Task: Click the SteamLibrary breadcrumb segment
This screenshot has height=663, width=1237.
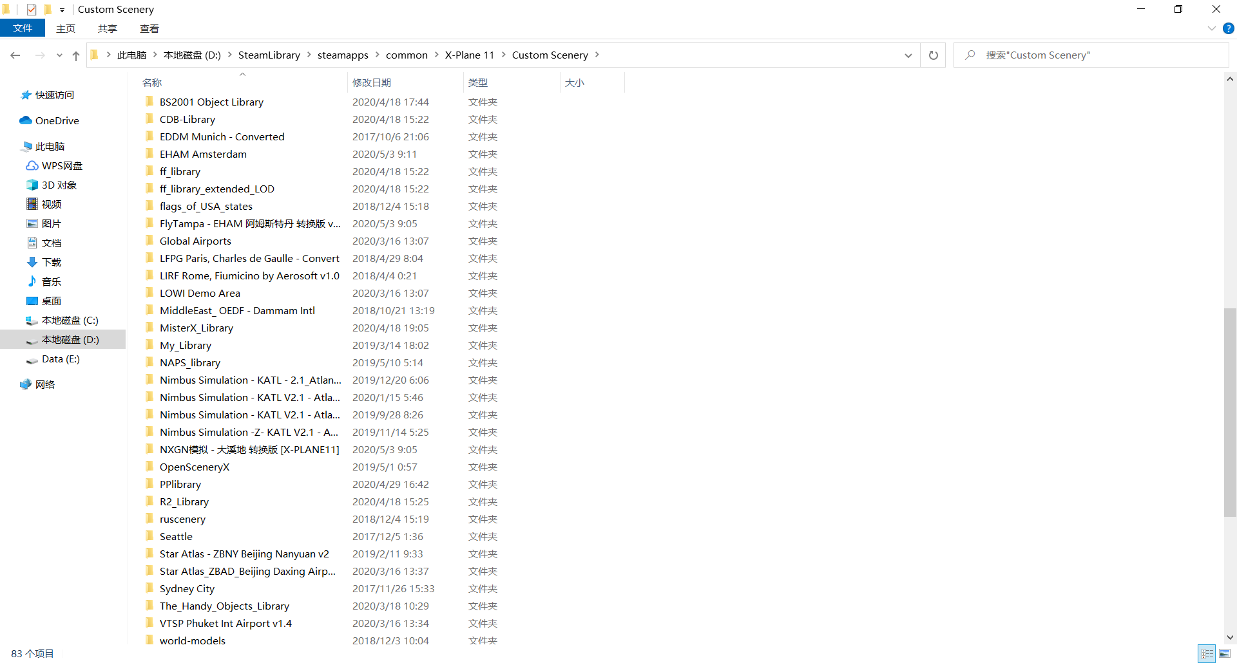Action: pyautogui.click(x=269, y=55)
